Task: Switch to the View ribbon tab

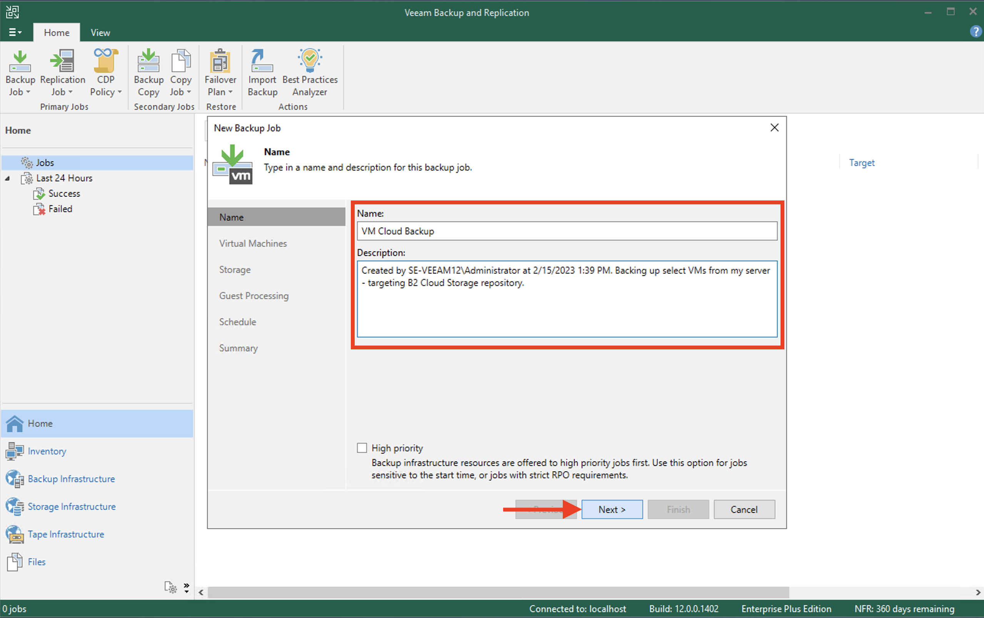Action: click(100, 33)
